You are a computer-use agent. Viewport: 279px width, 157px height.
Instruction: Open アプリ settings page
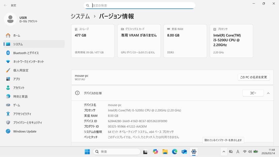34,79
